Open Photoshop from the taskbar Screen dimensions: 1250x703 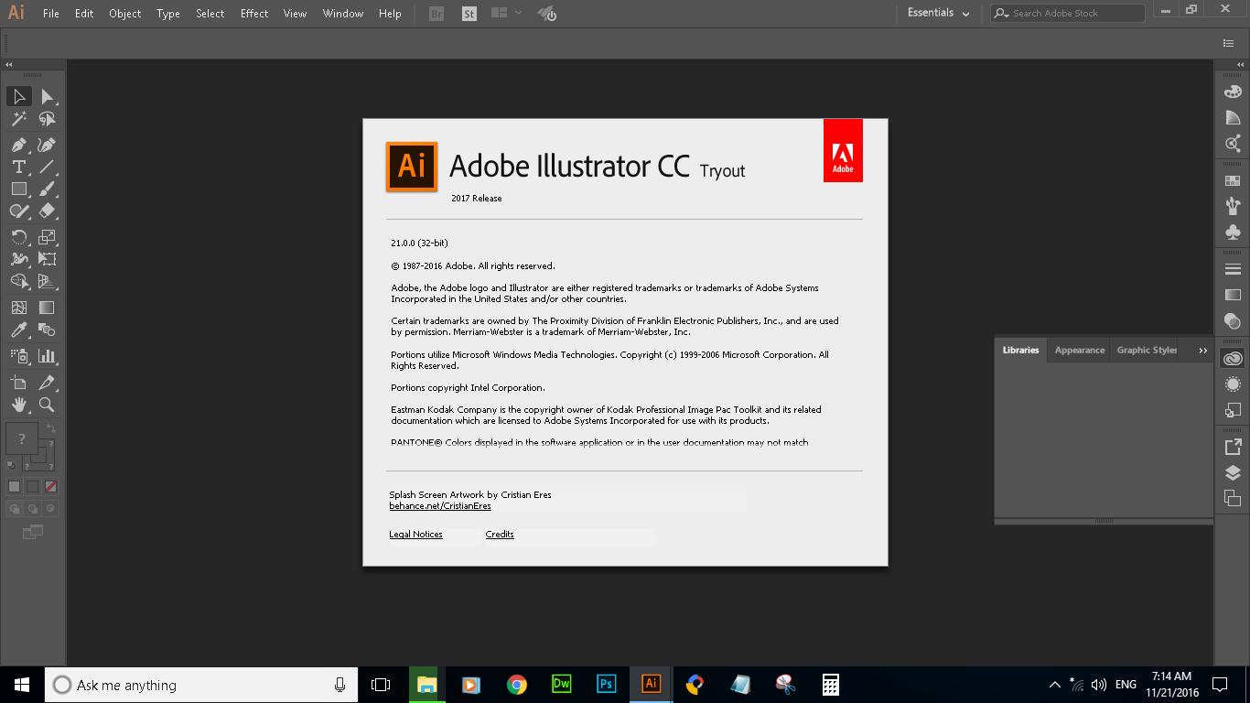606,684
